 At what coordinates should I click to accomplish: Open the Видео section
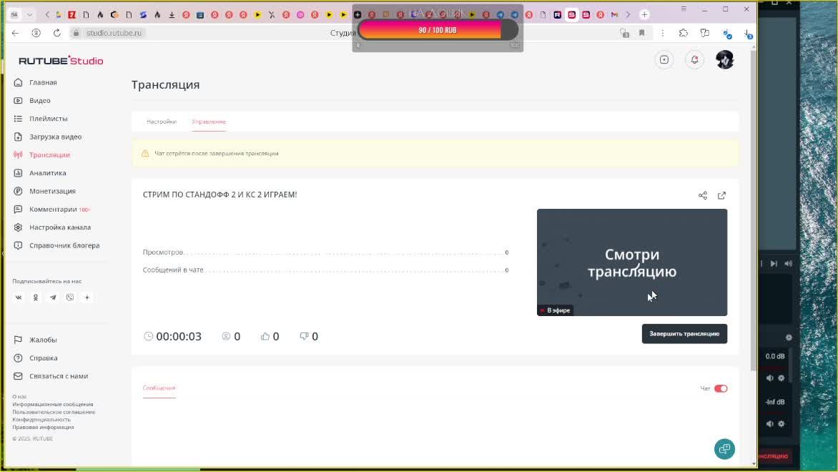pos(39,101)
